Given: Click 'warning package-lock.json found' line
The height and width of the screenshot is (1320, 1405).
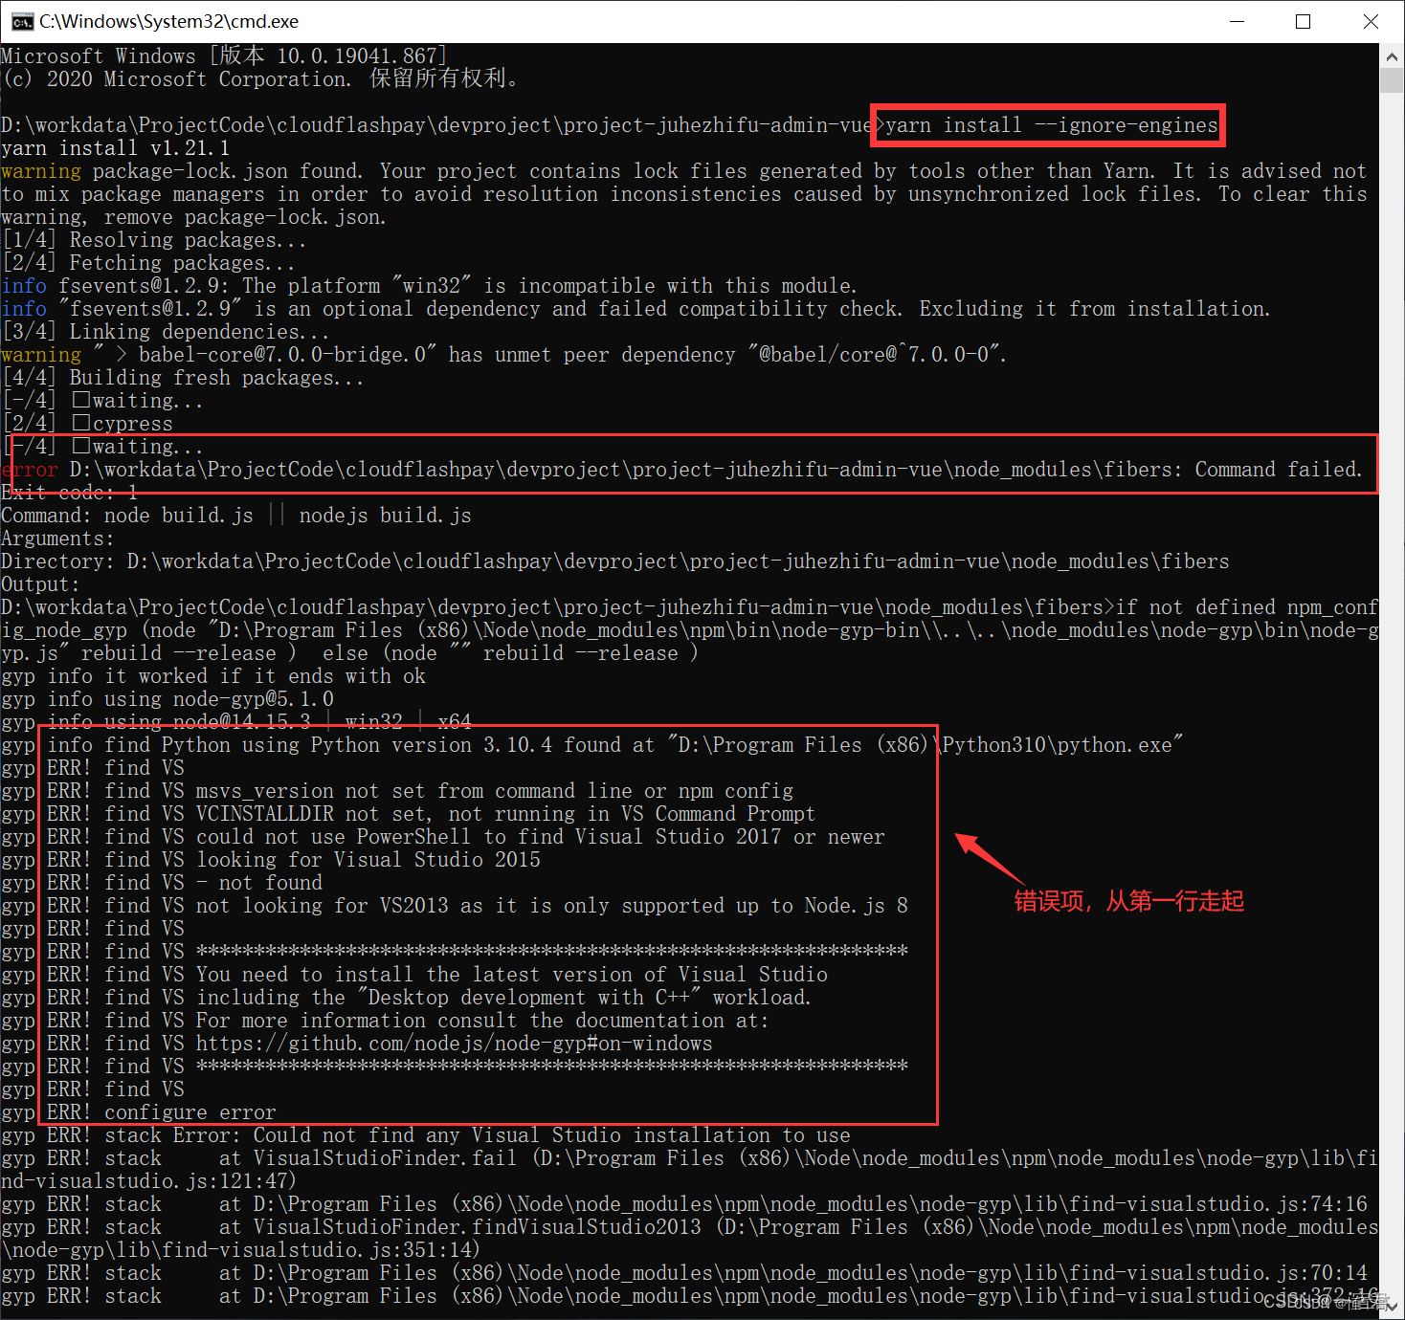Looking at the screenshot, I should pyautogui.click(x=683, y=194).
